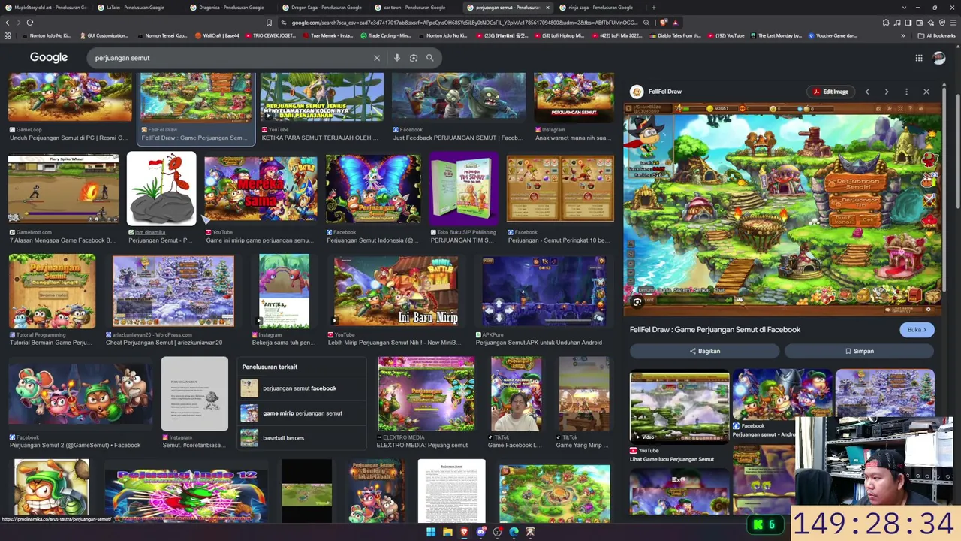Open the red ant with flag thumbnail
The width and height of the screenshot is (961, 541).
pos(161,189)
